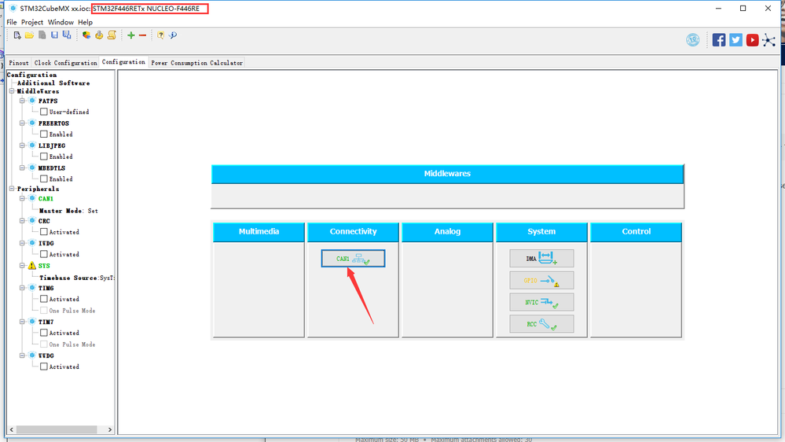This screenshot has height=442, width=785.
Task: Click the CAN1 peripheral chip icon
Action: click(x=32, y=198)
